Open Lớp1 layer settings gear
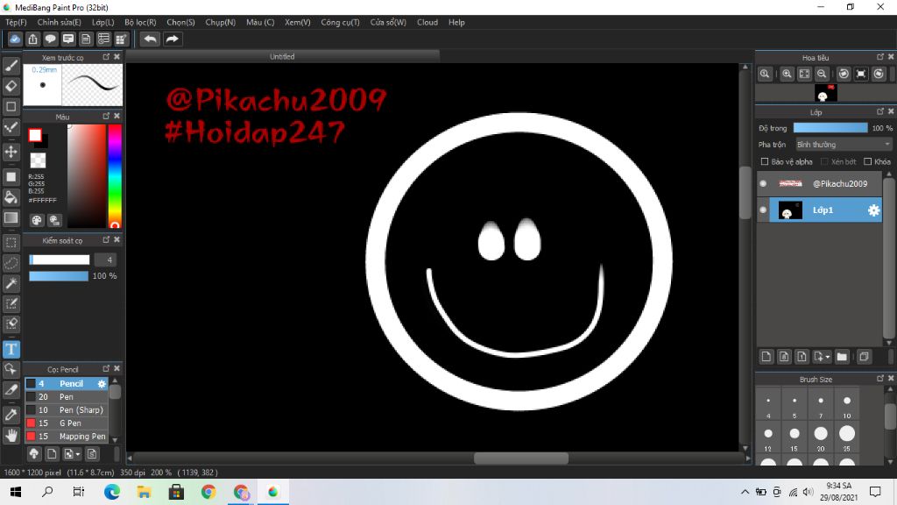 pyautogui.click(x=873, y=210)
